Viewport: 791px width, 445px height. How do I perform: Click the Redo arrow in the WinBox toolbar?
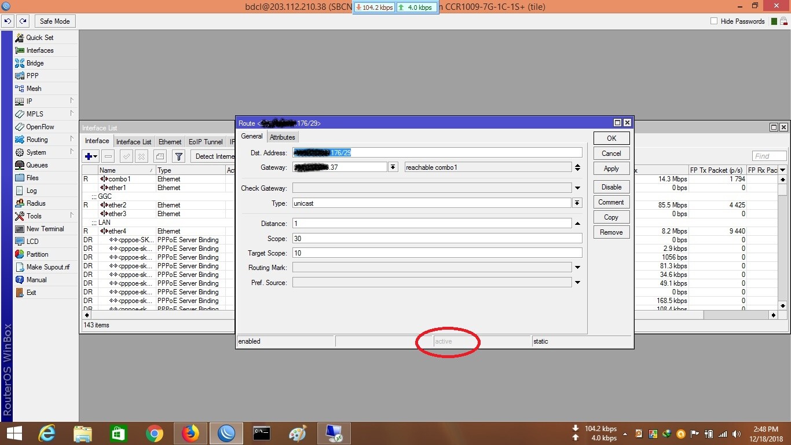(23, 21)
